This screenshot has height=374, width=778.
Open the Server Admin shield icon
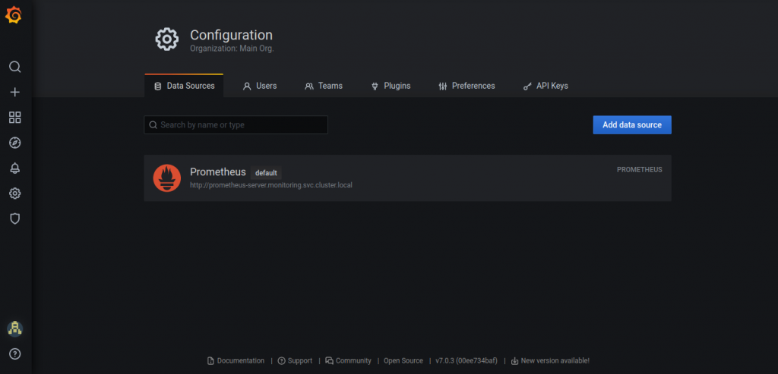pyautogui.click(x=14, y=218)
